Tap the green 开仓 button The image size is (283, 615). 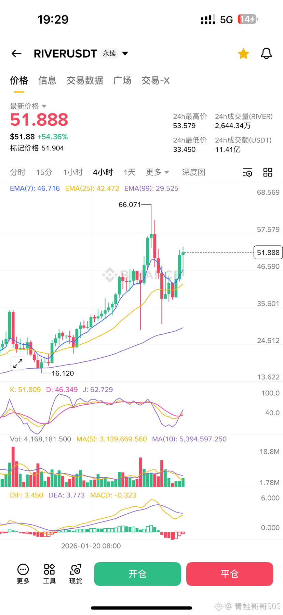click(137, 574)
